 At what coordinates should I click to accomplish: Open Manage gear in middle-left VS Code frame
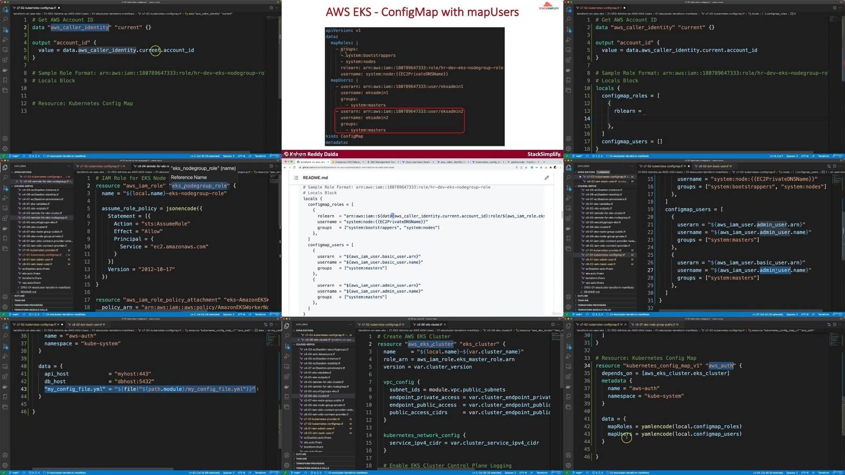coord(5,307)
